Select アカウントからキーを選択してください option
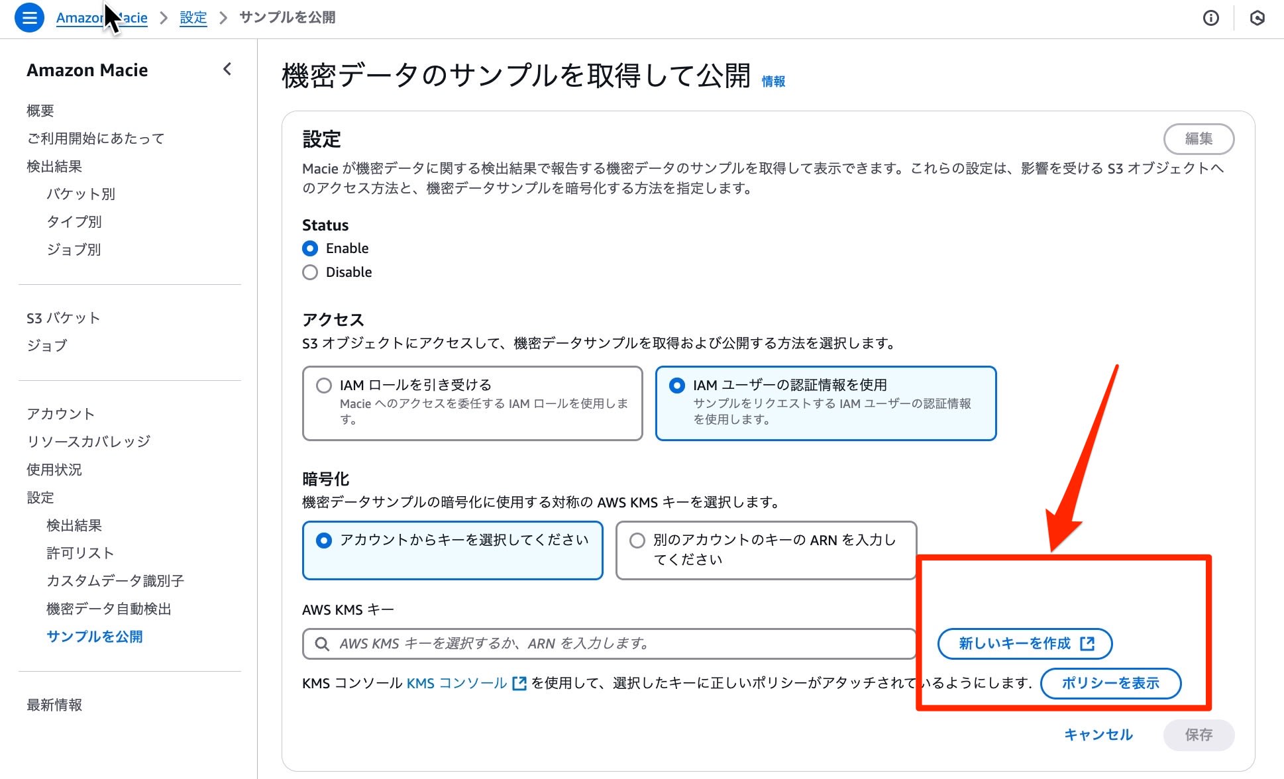This screenshot has height=779, width=1284. click(453, 550)
